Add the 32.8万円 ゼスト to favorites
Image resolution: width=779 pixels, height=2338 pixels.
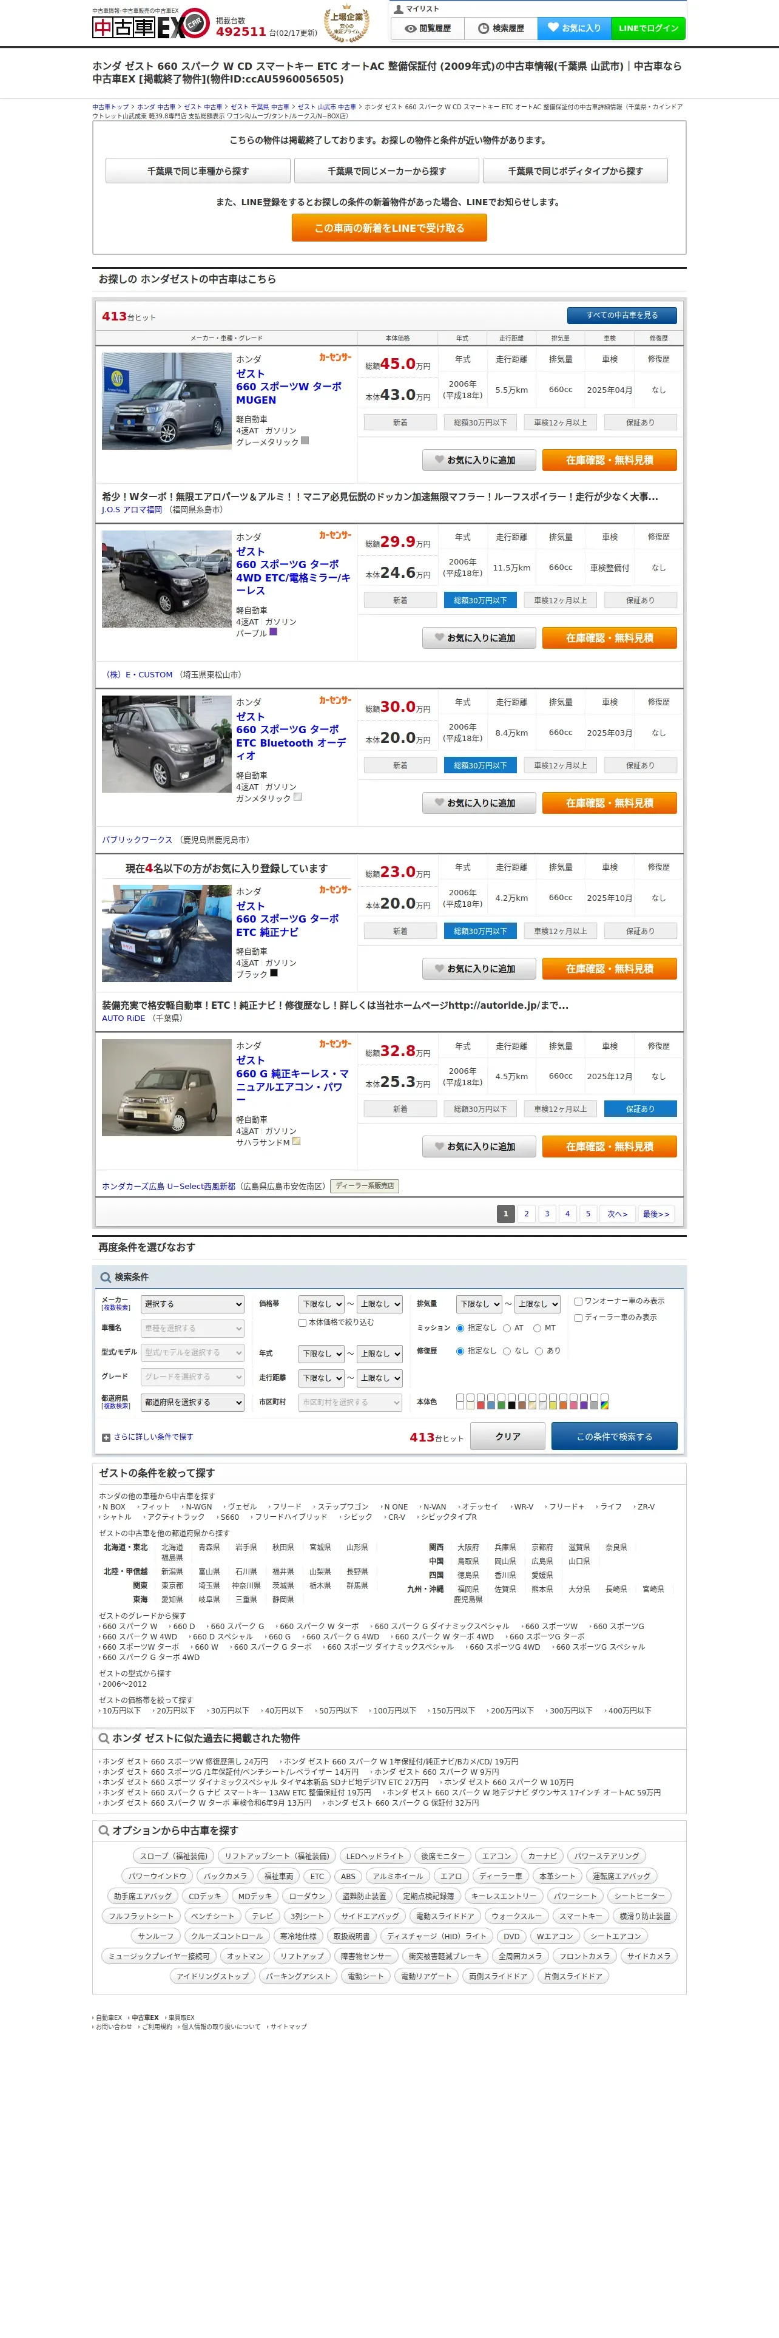pos(479,1147)
